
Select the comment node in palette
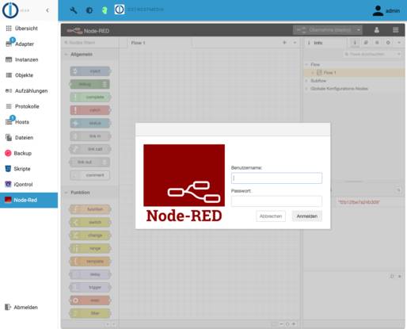coord(90,175)
